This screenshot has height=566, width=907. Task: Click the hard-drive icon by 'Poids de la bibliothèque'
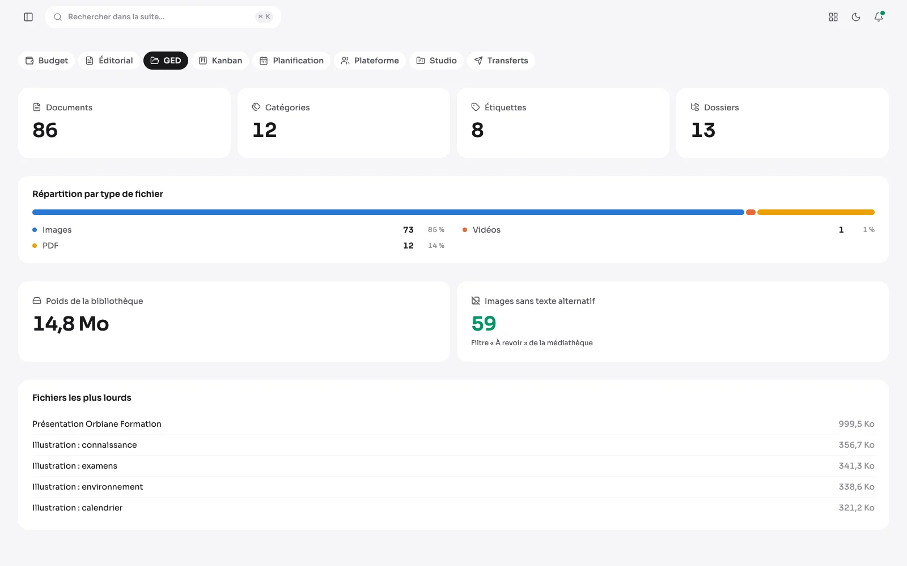pyautogui.click(x=37, y=301)
